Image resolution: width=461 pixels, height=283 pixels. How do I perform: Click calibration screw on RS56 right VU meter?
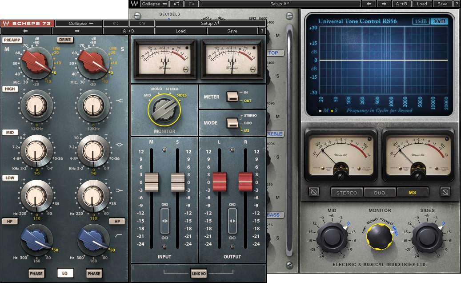point(418,176)
